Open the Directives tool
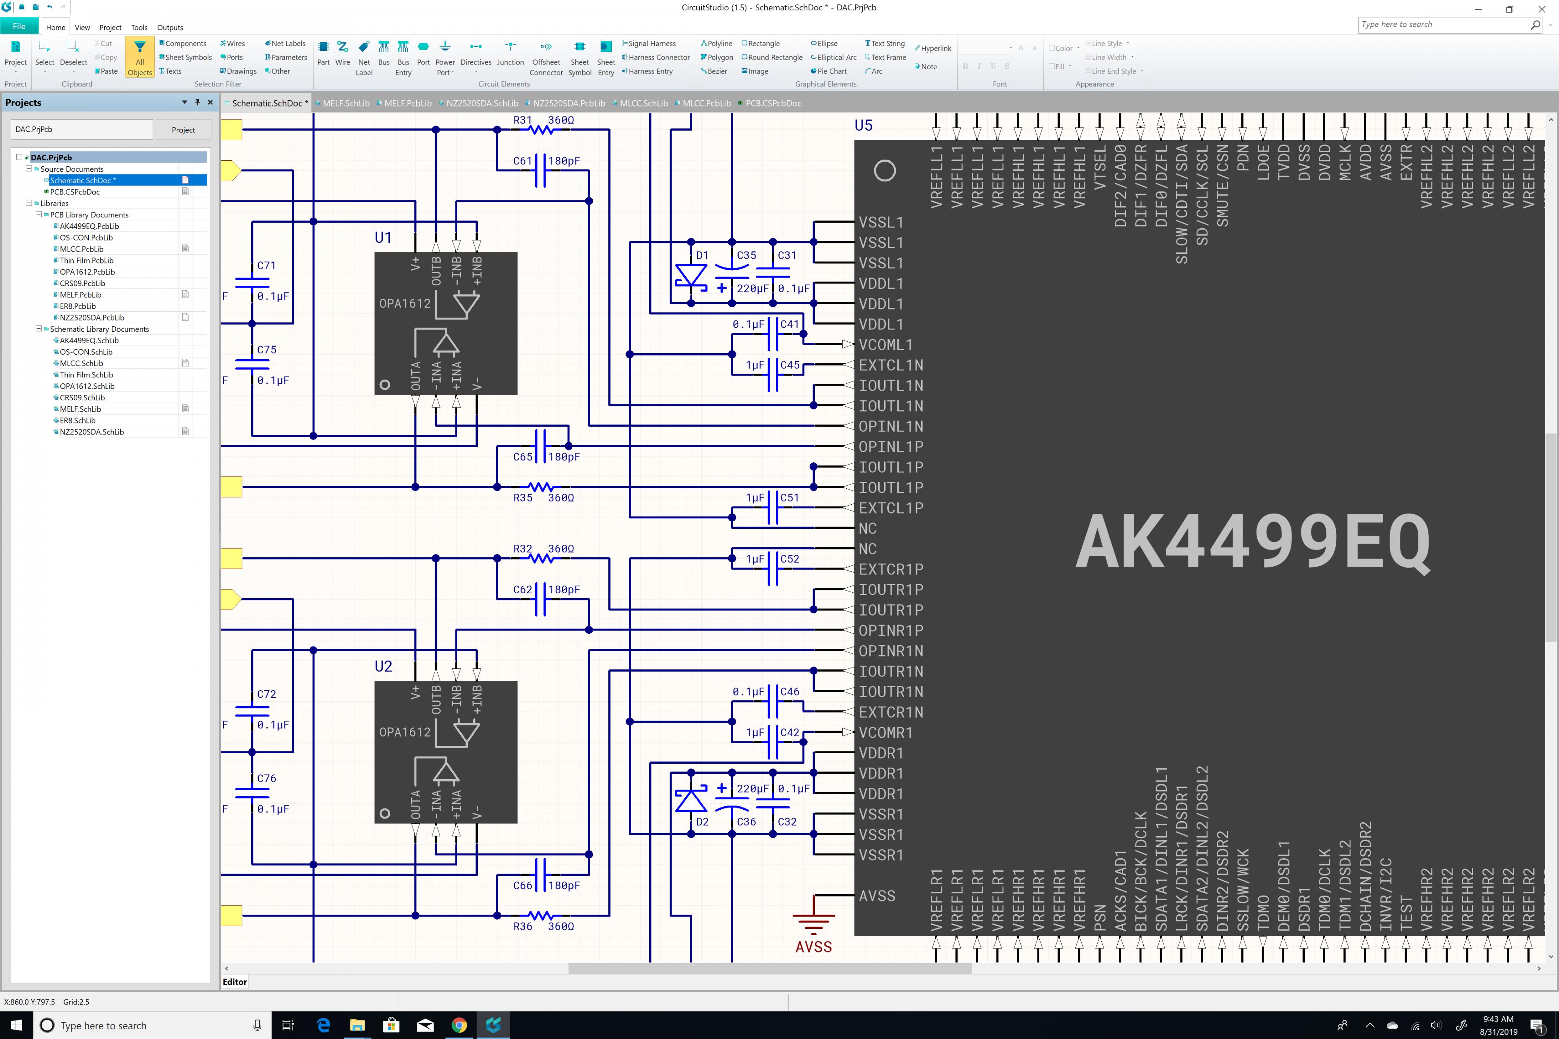 pos(476,56)
